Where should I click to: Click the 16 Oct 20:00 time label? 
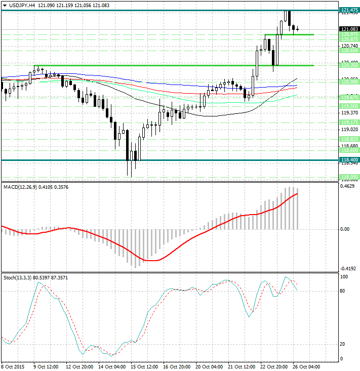pyautogui.click(x=177, y=367)
